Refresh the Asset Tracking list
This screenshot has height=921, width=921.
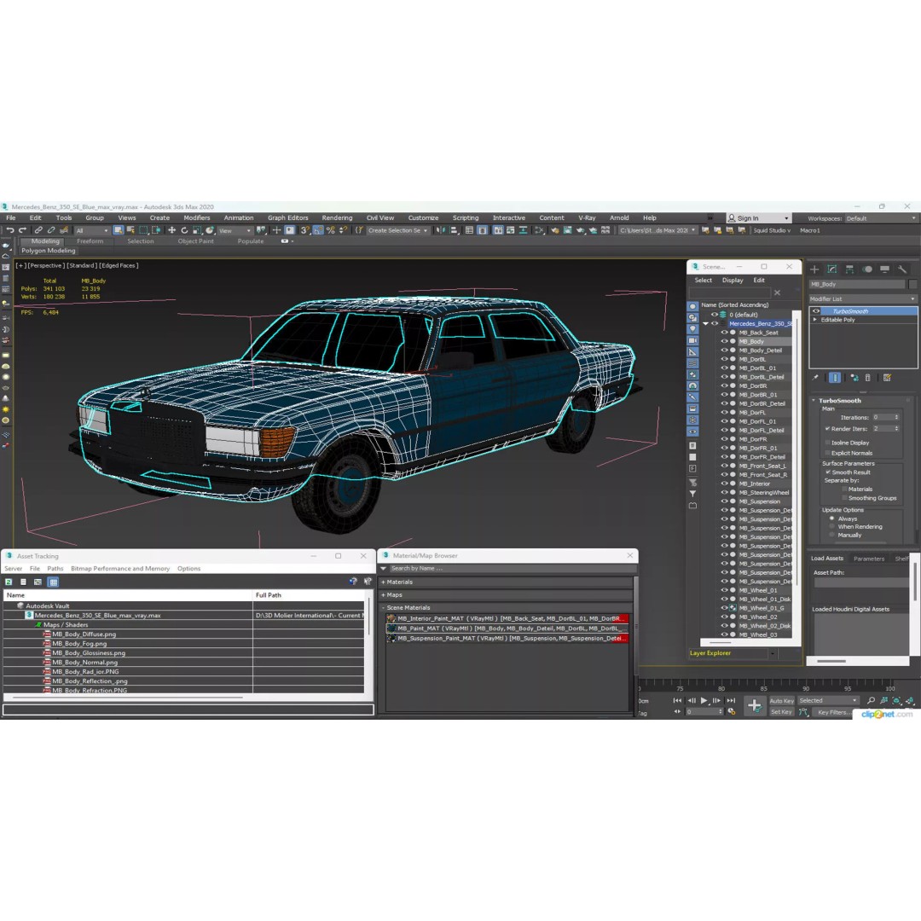[9, 582]
